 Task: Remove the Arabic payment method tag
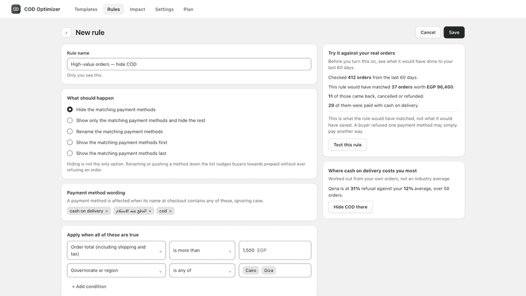(x=150, y=211)
